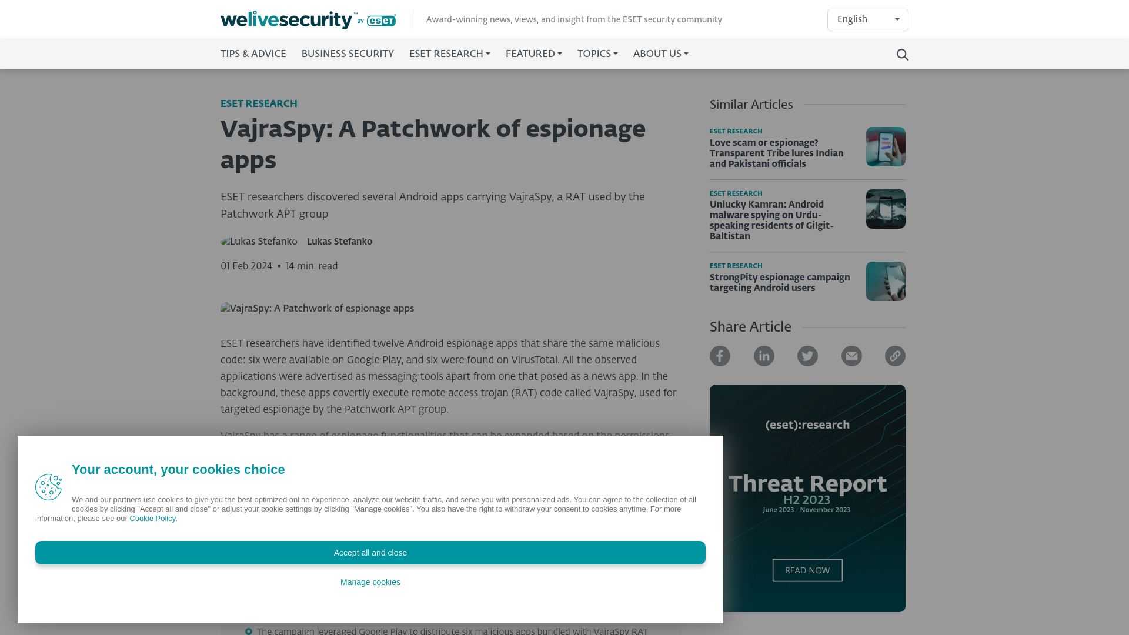This screenshot has height=635, width=1129.
Task: Click the search magnifier icon
Action: [902, 54]
